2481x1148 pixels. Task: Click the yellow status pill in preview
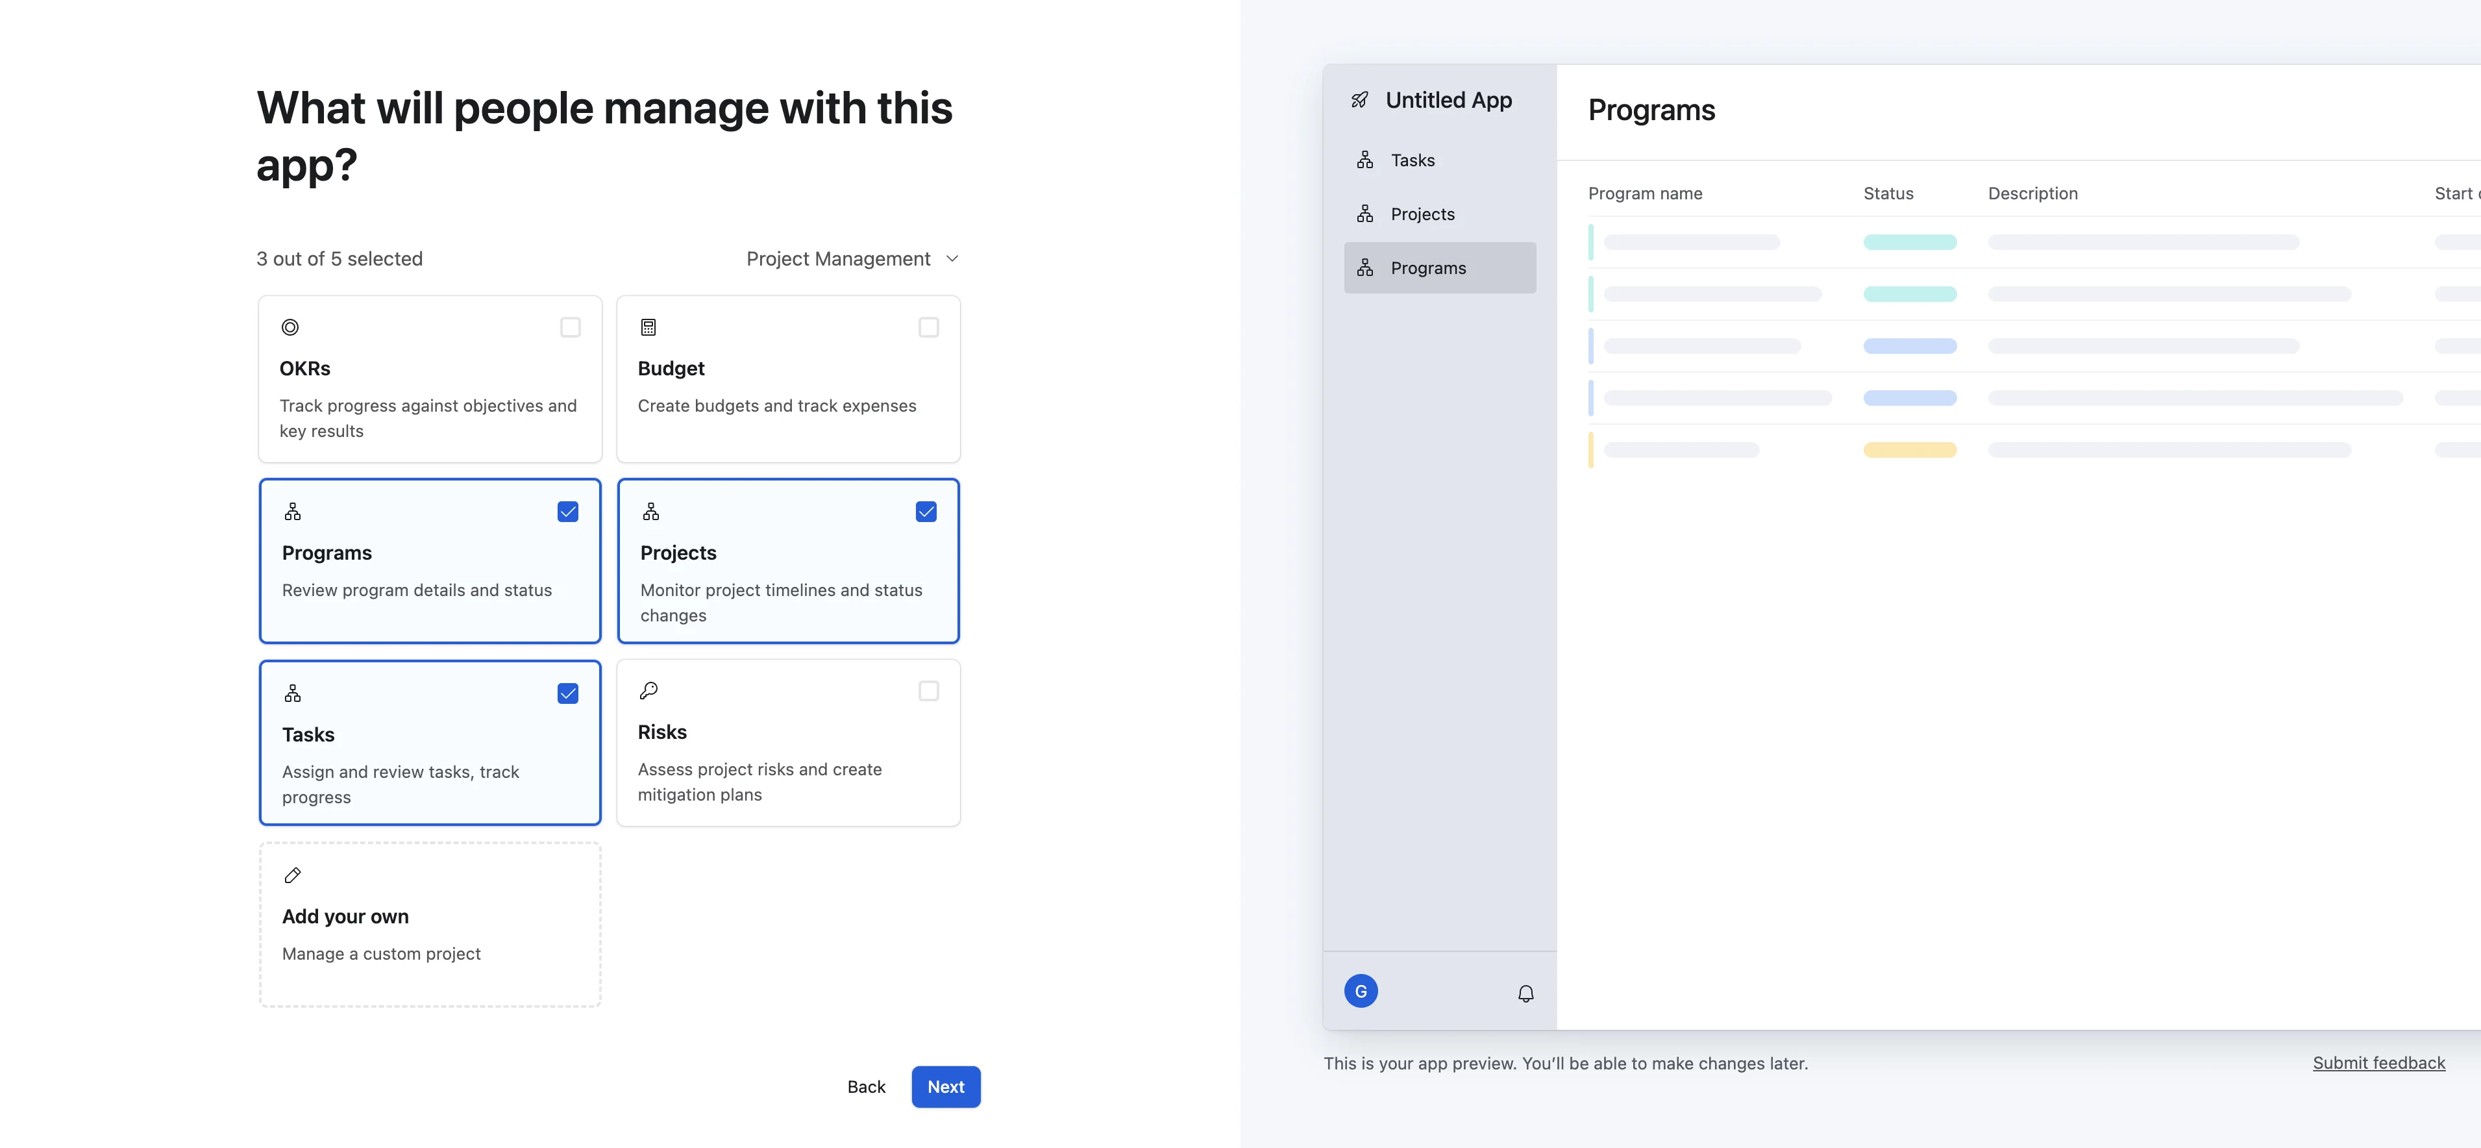(1909, 450)
